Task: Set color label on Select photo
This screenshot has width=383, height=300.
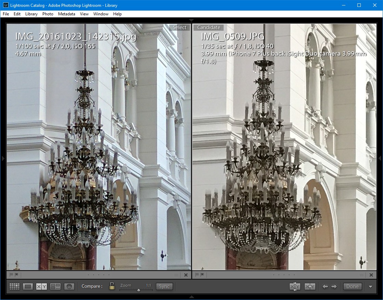Action: [176, 275]
